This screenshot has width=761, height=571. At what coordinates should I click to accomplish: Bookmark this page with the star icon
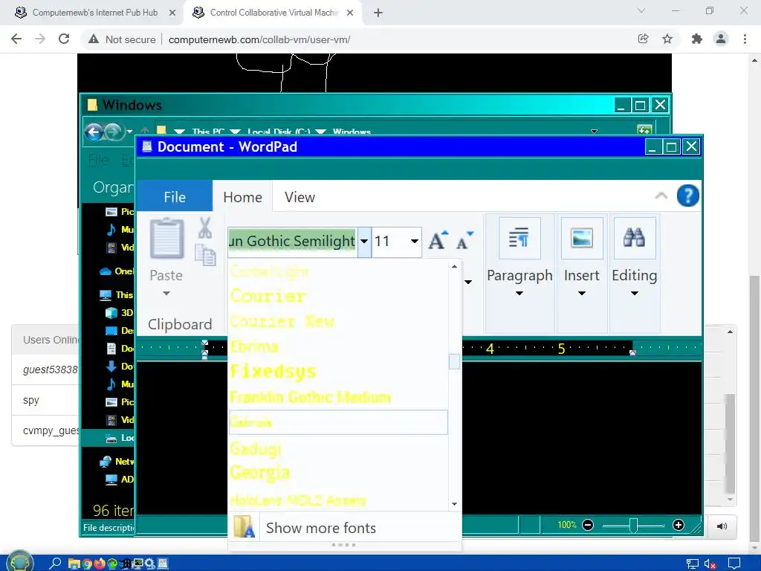(667, 39)
